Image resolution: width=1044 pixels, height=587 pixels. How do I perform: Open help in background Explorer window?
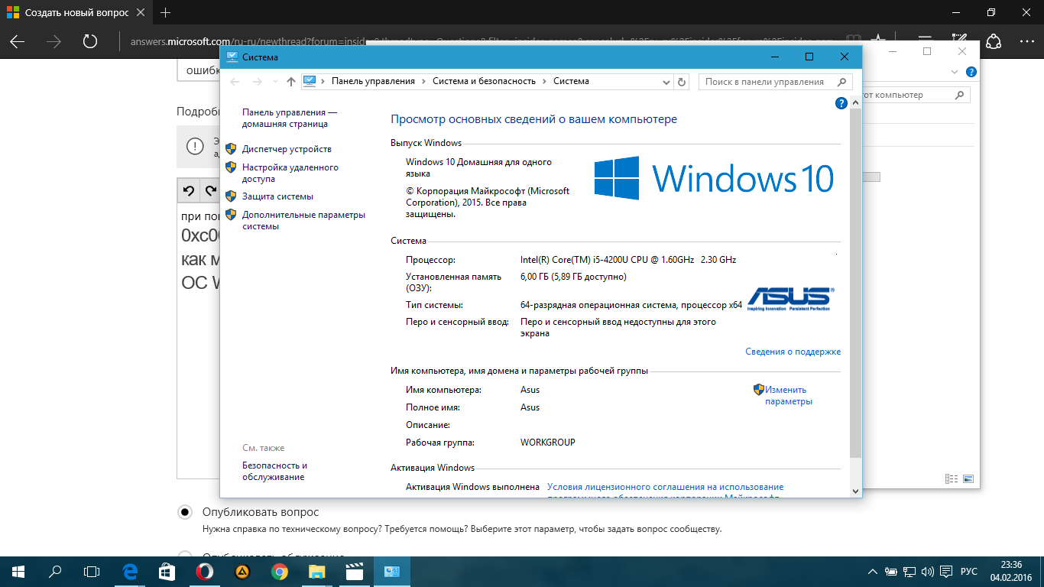tap(971, 72)
